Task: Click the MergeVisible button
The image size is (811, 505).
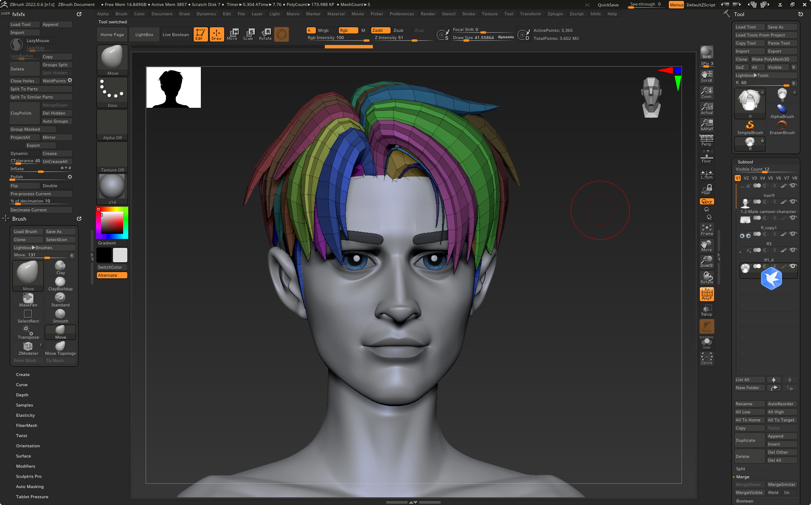Action: coord(750,493)
